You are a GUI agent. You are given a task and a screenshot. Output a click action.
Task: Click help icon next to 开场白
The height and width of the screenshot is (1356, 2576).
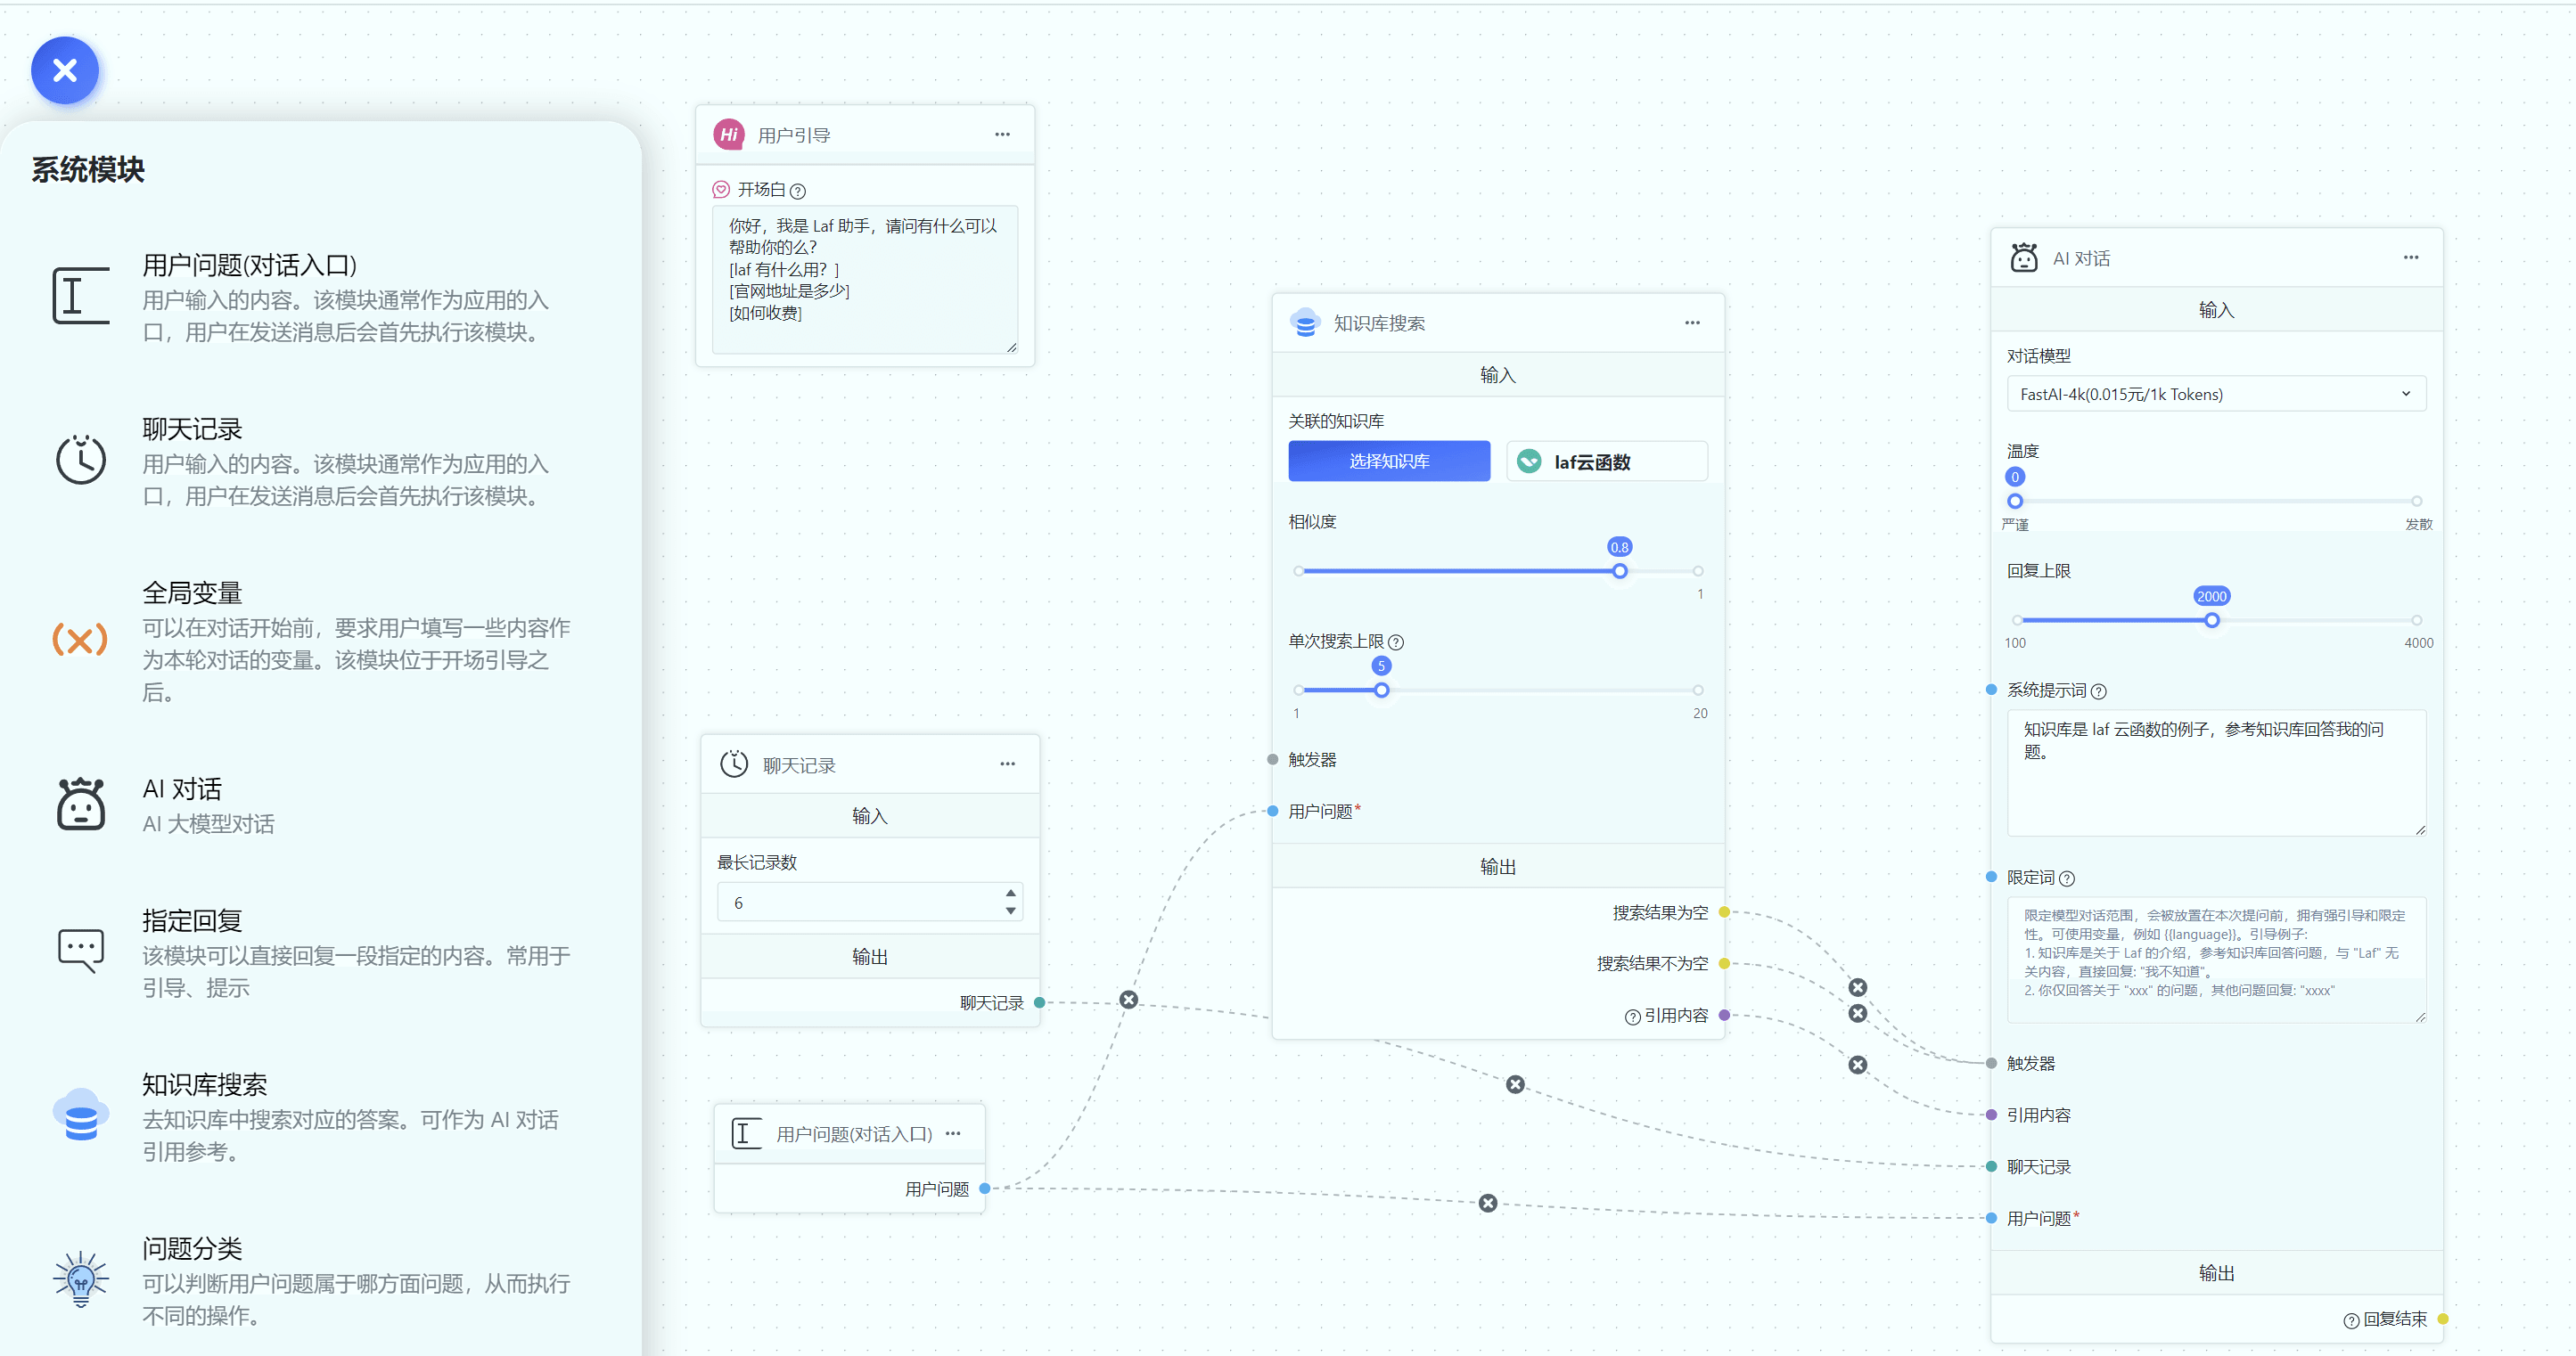798,191
